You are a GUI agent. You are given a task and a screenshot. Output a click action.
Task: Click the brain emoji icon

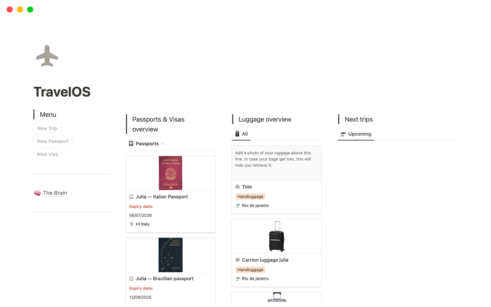(x=37, y=193)
